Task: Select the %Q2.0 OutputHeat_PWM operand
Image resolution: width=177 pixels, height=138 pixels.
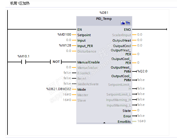Action: pyautogui.click(x=142, y=71)
